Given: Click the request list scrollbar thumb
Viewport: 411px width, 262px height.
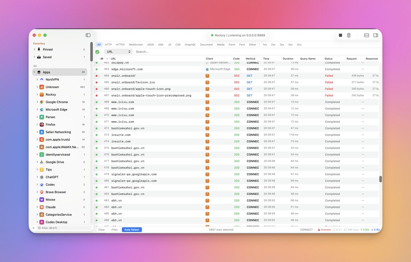Looking at the screenshot, I should (381, 179).
